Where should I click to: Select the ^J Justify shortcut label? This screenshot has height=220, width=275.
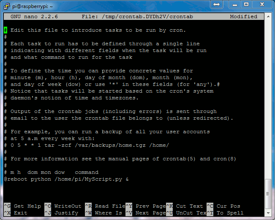(61, 213)
